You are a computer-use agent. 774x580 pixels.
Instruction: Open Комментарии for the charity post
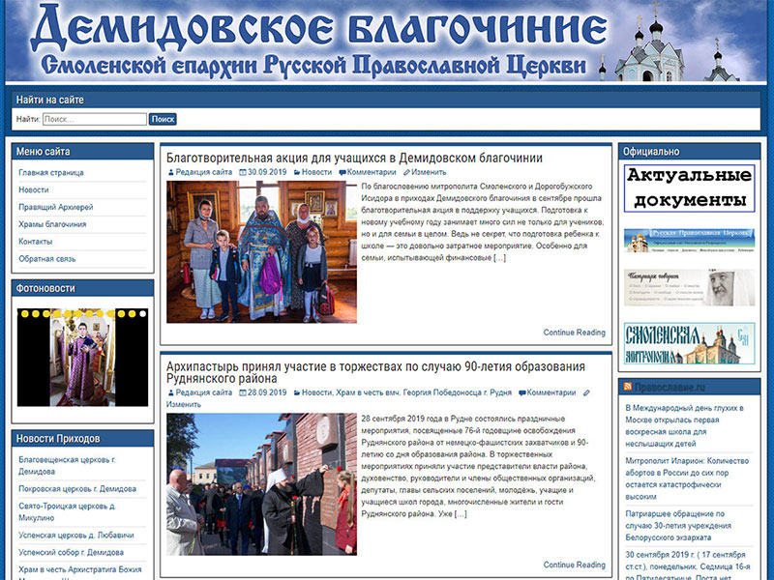coord(372,173)
